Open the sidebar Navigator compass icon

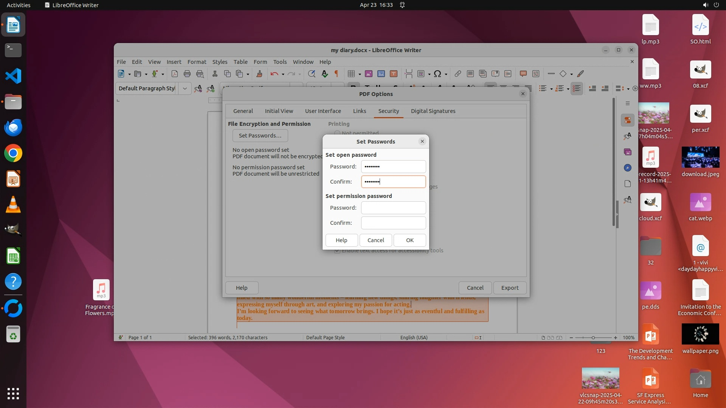click(628, 168)
